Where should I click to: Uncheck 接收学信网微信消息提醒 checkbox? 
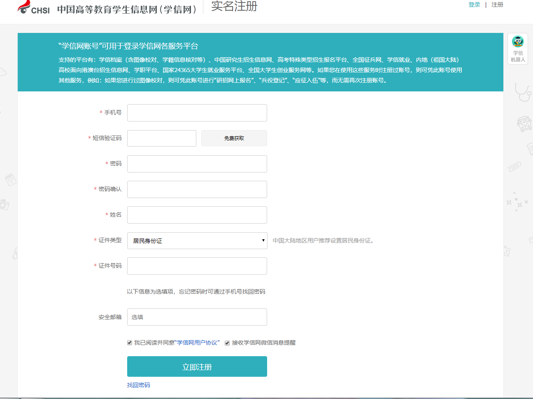pos(227,343)
